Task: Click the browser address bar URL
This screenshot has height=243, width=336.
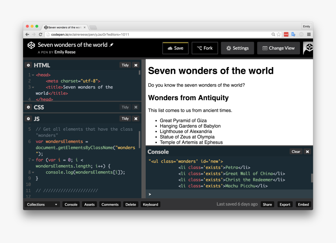Action: pyautogui.click(x=90, y=34)
